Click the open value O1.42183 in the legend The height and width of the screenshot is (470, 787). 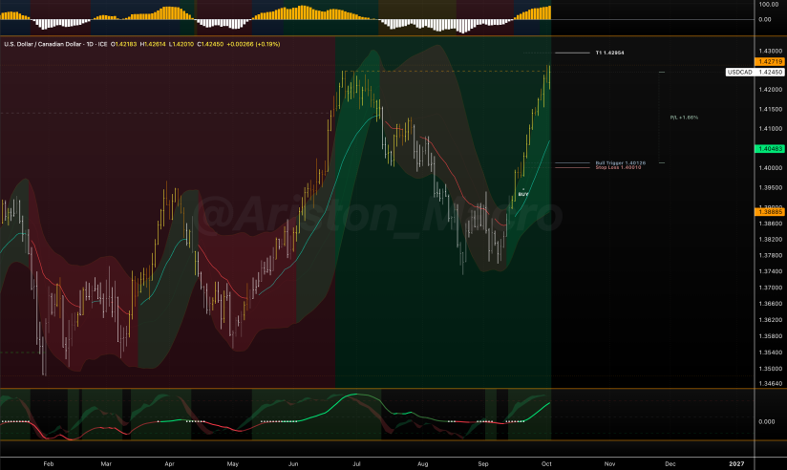click(x=123, y=44)
